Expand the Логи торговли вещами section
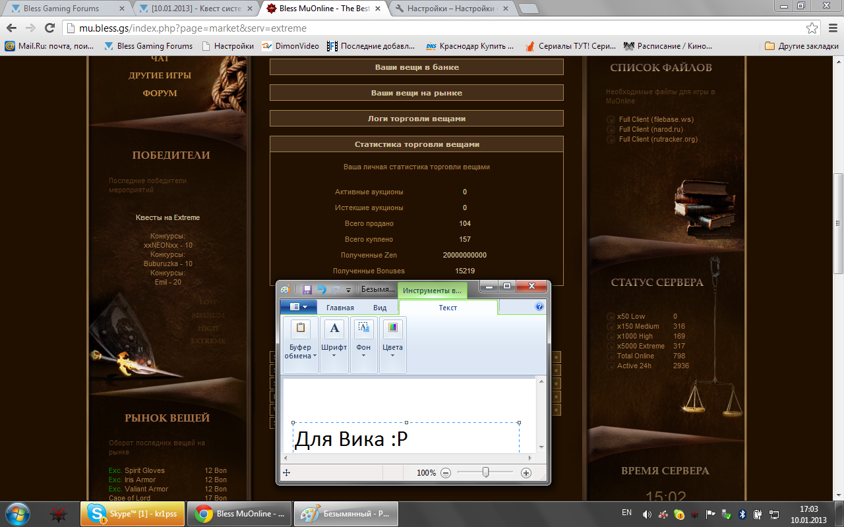 416,119
